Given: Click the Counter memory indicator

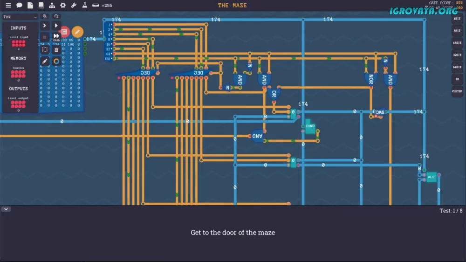Looking at the screenshot, I should (19, 74).
